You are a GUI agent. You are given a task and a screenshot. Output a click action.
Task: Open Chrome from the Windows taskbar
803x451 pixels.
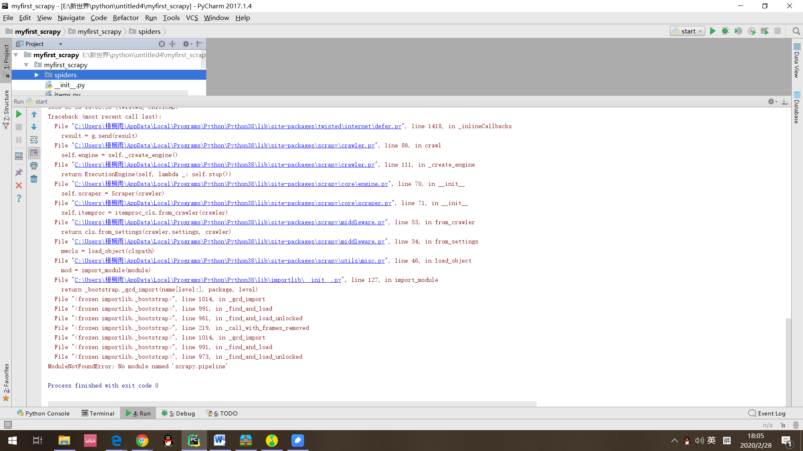tap(142, 441)
